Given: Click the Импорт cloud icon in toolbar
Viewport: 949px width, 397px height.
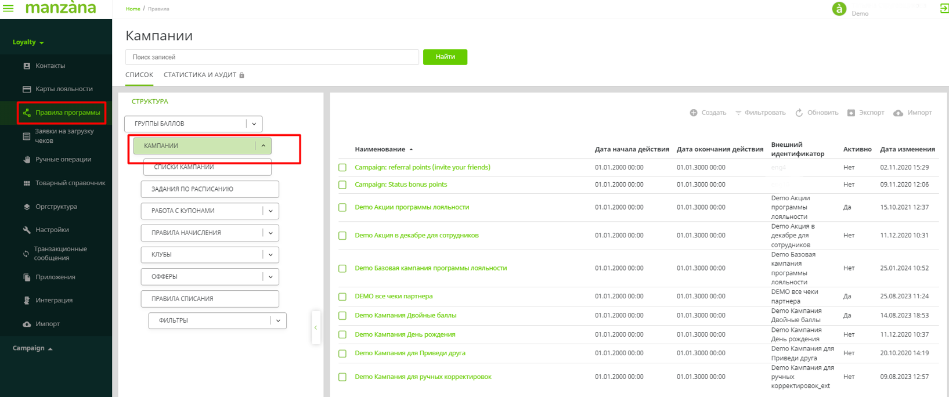Looking at the screenshot, I should 898,113.
